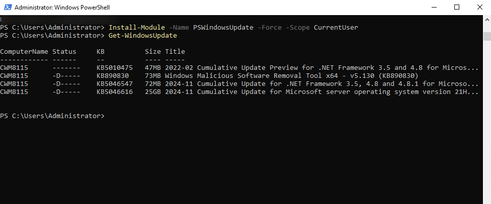
Task: Maximize the PowerShell window
Action: tap(457, 7)
